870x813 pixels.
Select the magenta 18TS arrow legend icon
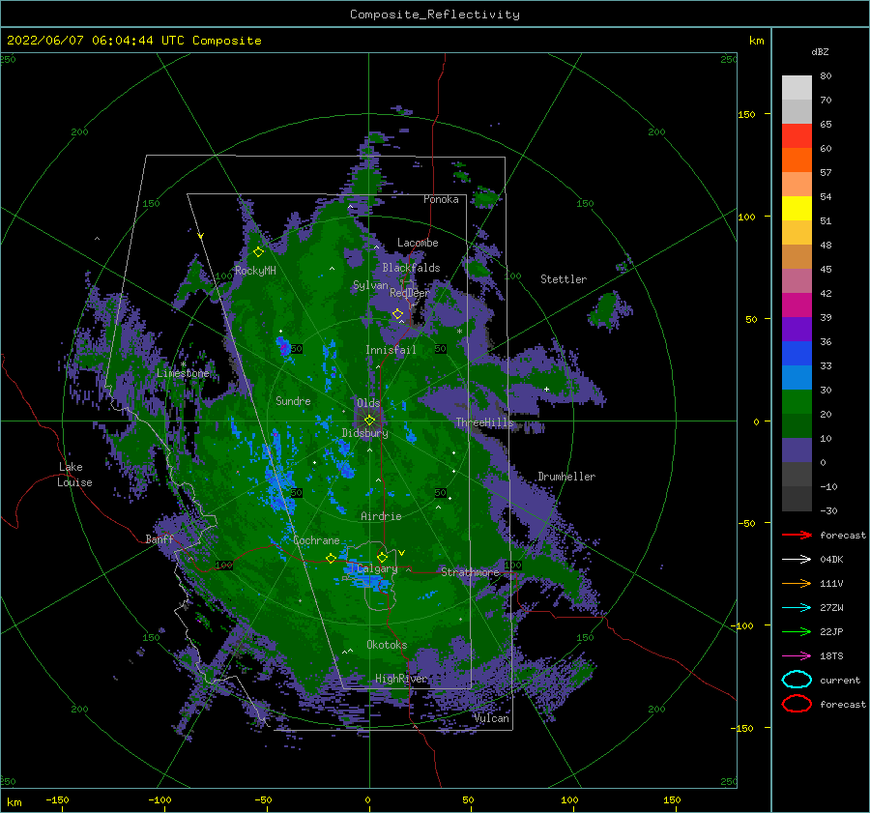tap(797, 656)
